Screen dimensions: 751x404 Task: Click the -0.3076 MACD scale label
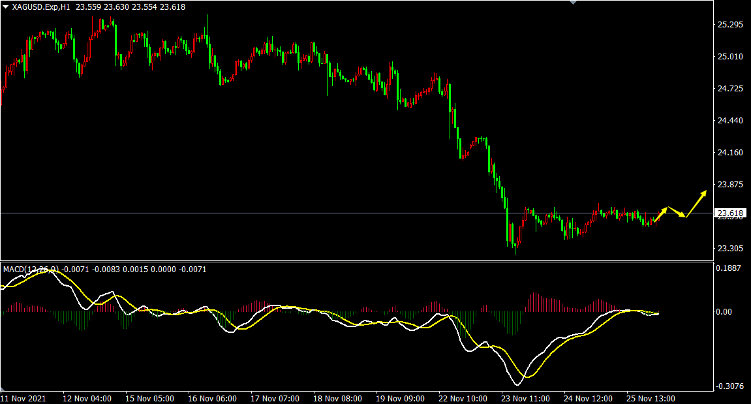[729, 386]
